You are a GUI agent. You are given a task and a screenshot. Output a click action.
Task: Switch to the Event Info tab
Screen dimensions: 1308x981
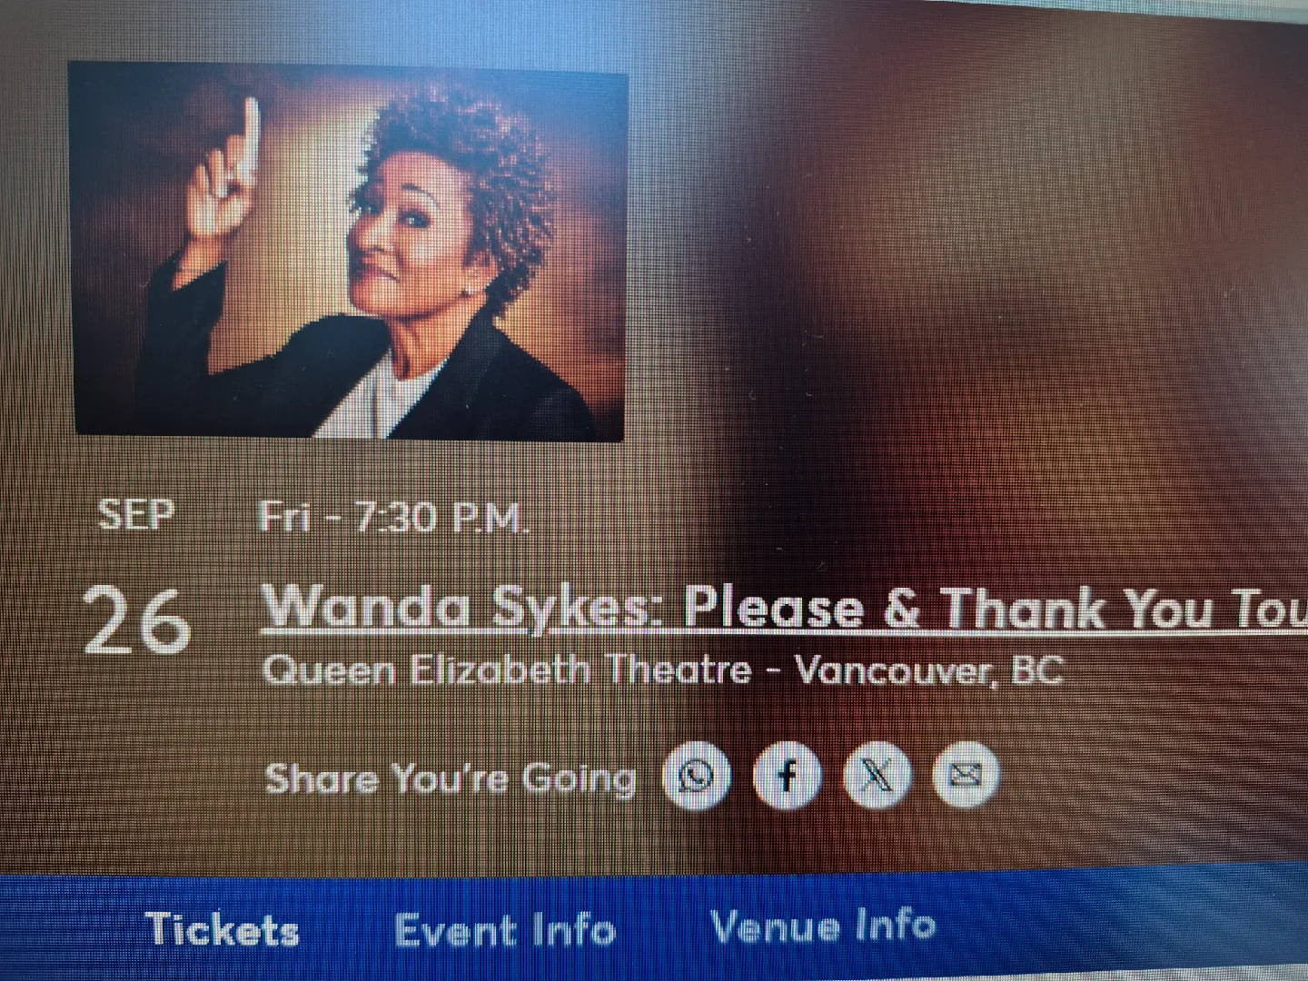pos(505,930)
